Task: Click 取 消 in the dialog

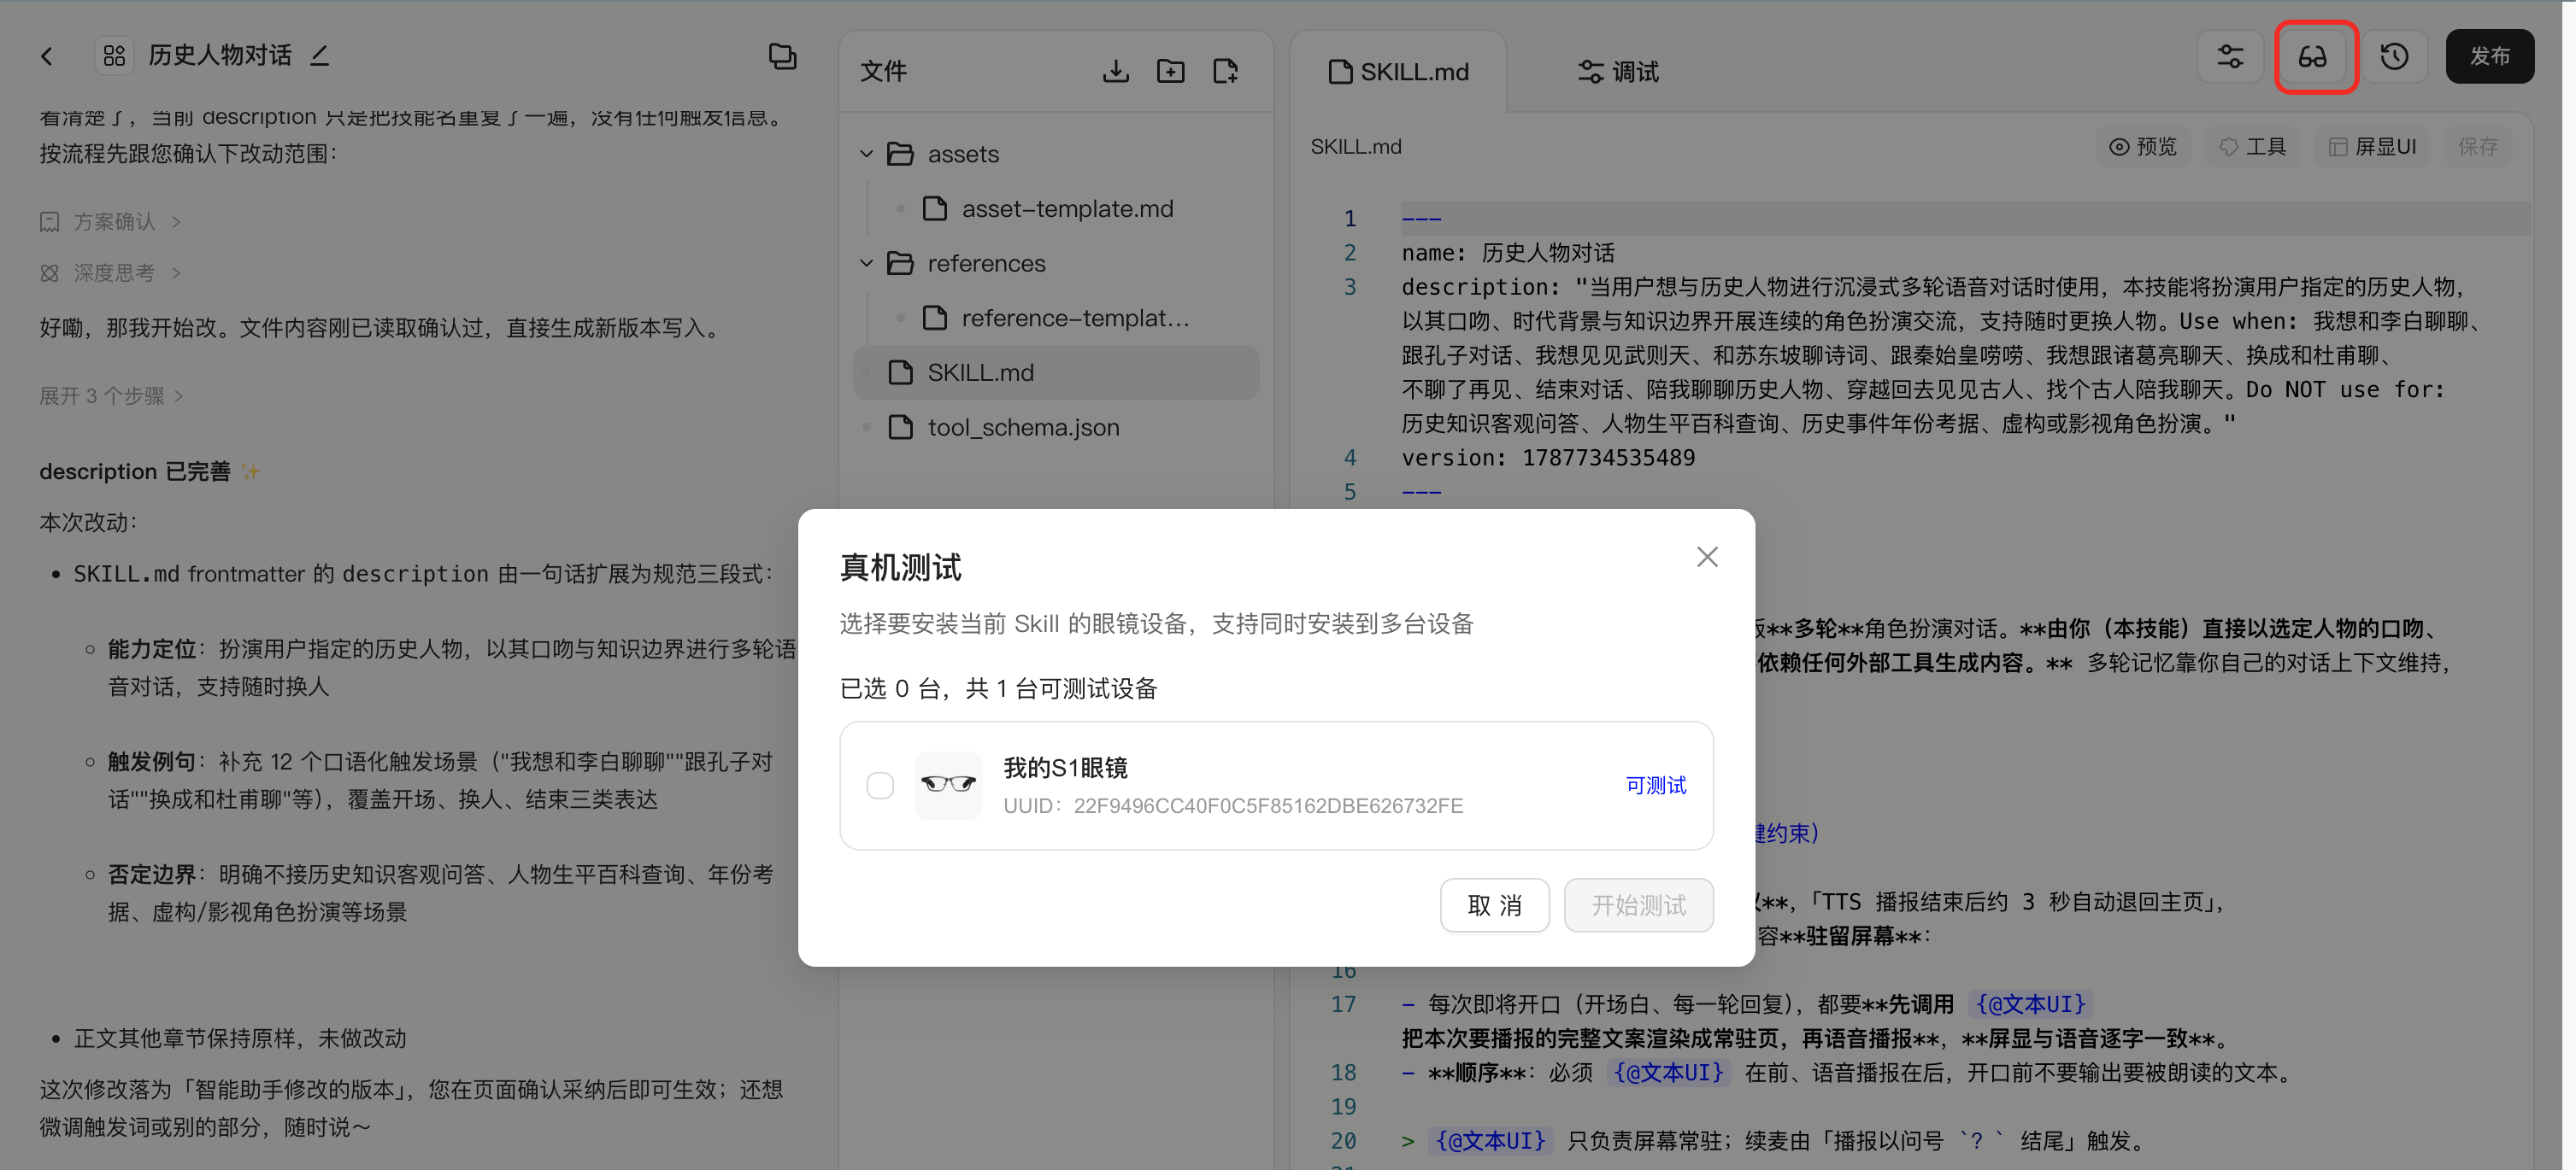Action: (1494, 905)
